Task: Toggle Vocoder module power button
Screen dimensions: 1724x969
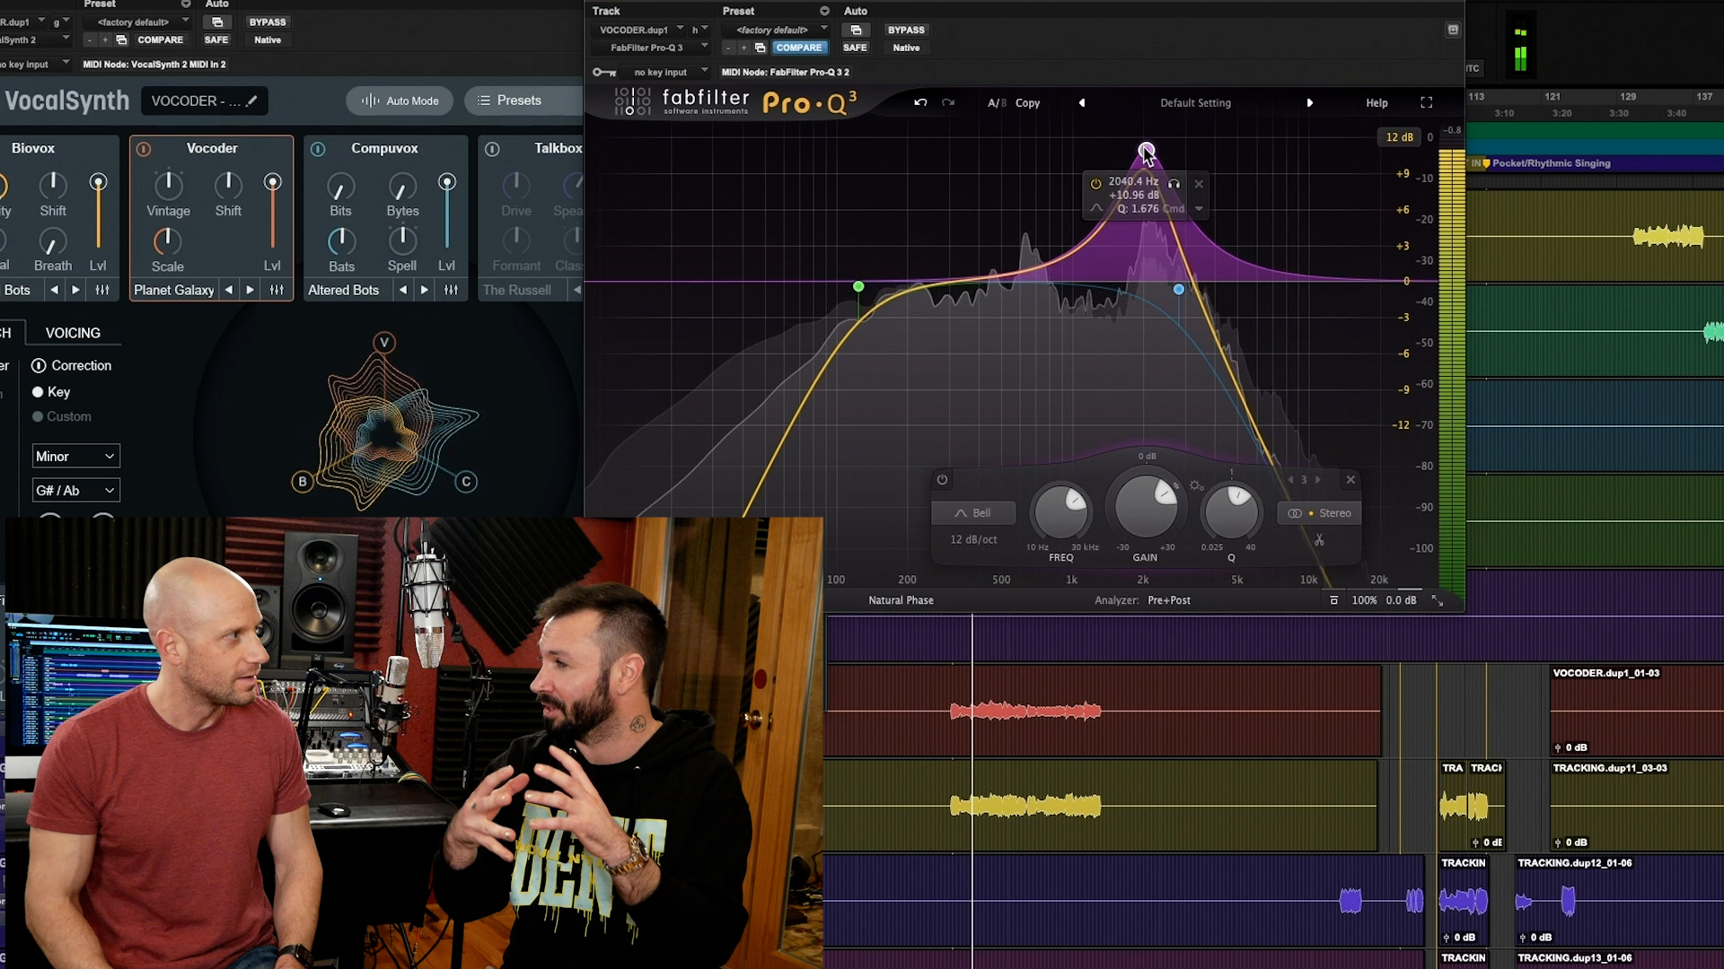Action: coord(144,149)
